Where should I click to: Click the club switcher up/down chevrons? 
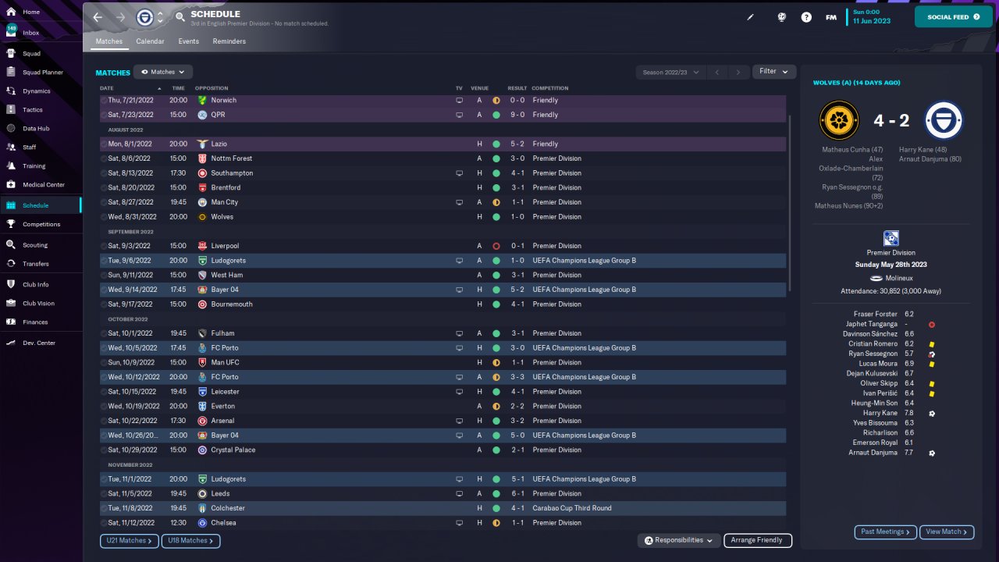pyautogui.click(x=160, y=17)
